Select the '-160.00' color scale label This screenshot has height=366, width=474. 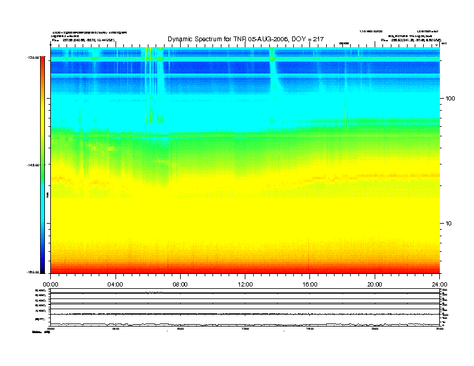pos(33,272)
